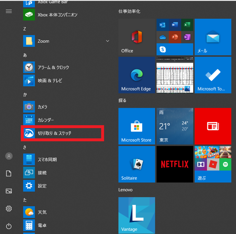
Task: Click the 探る group header
Action: [122, 101]
